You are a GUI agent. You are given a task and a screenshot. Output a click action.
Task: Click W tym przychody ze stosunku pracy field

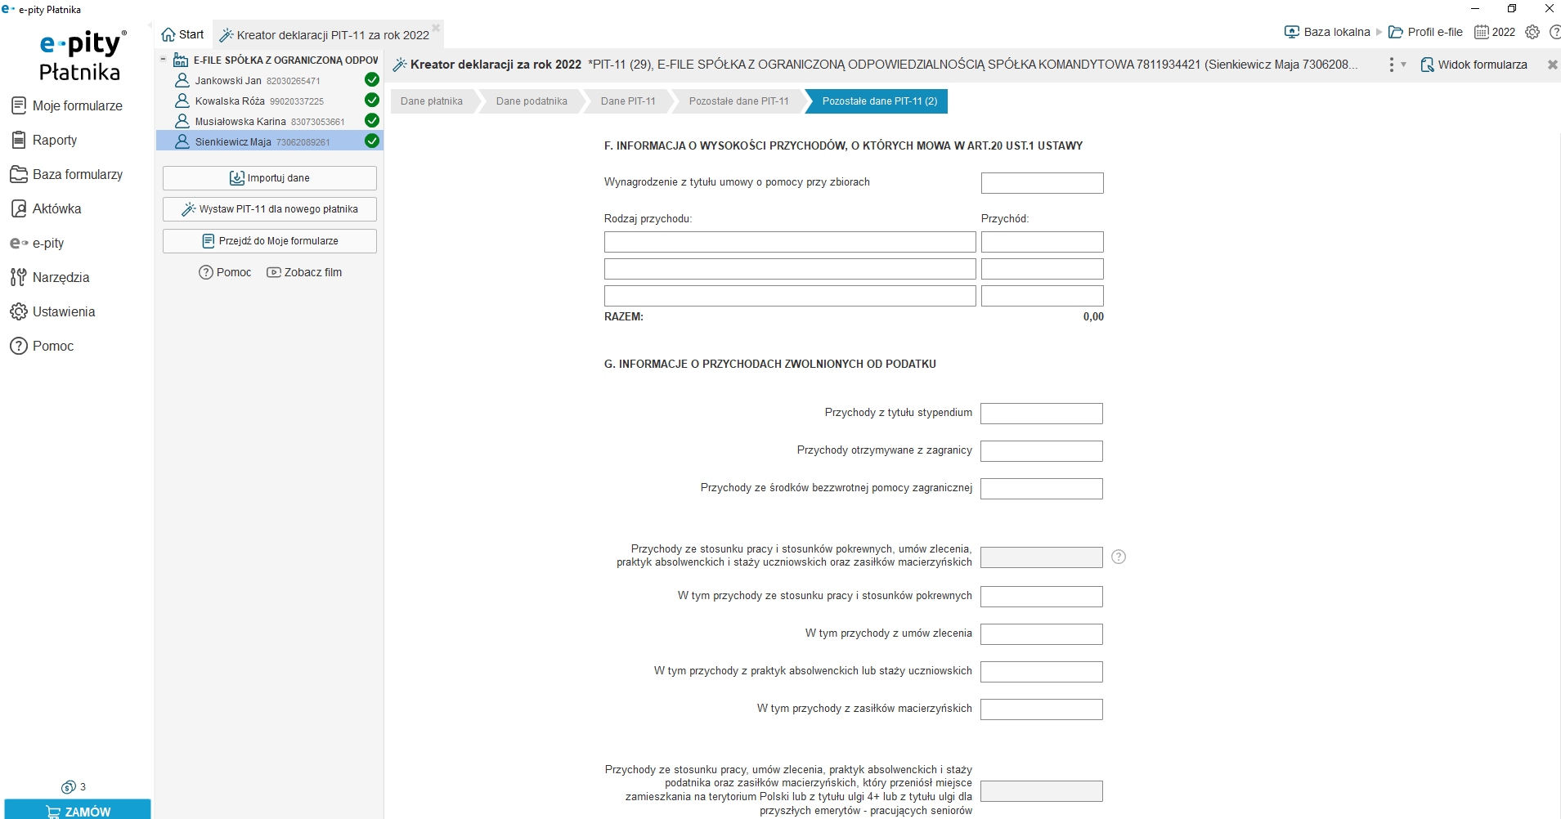pyautogui.click(x=1042, y=597)
